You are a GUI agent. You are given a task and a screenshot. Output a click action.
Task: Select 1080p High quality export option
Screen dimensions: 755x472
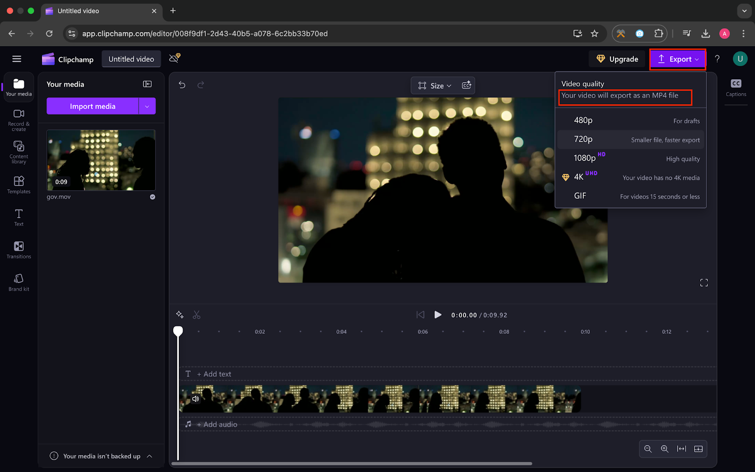coord(630,158)
